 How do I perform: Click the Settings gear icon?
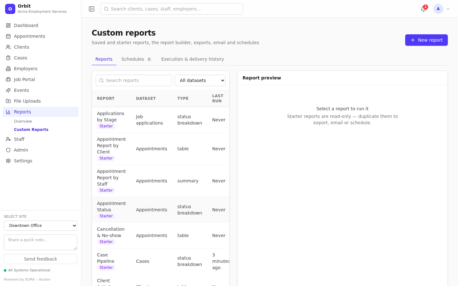click(x=8, y=161)
